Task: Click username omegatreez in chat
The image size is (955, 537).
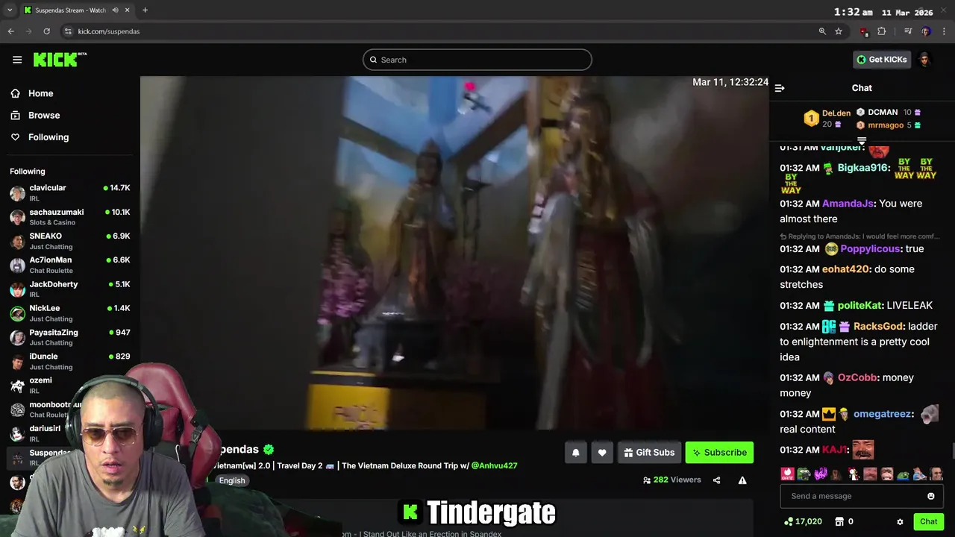Action: [882, 414]
